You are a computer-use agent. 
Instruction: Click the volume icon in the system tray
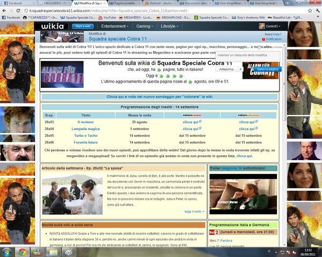click(294, 252)
